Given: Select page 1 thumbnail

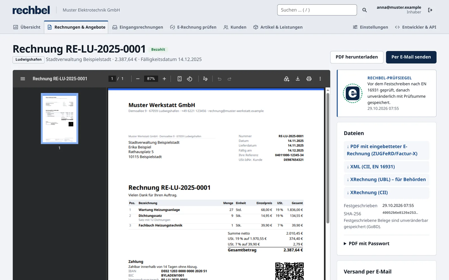Looking at the screenshot, I should coord(59,118).
